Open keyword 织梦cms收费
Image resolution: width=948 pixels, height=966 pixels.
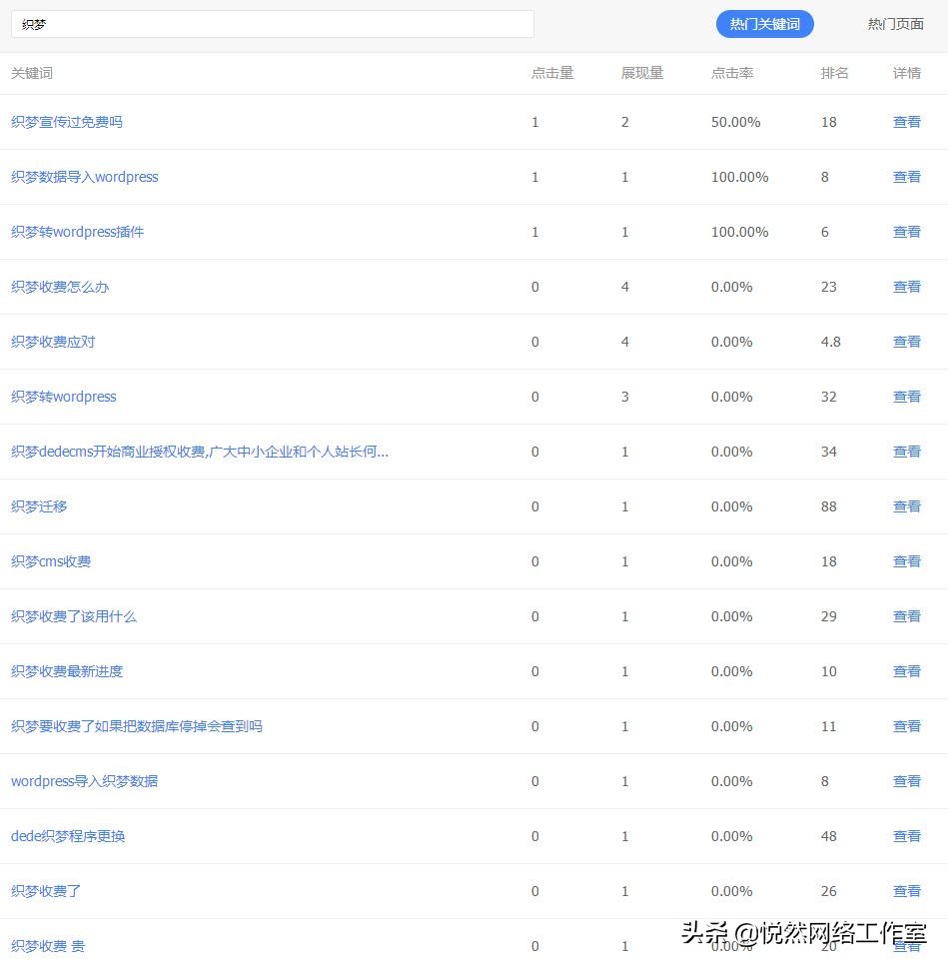[x=51, y=561]
